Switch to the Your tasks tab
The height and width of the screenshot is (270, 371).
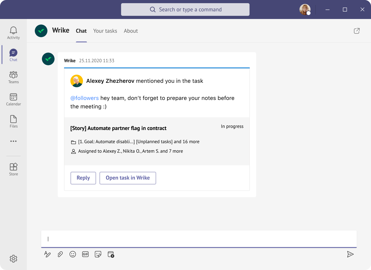coord(105,31)
